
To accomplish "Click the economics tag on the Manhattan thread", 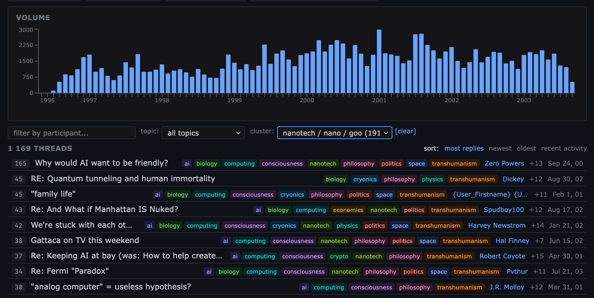I will point(348,210).
